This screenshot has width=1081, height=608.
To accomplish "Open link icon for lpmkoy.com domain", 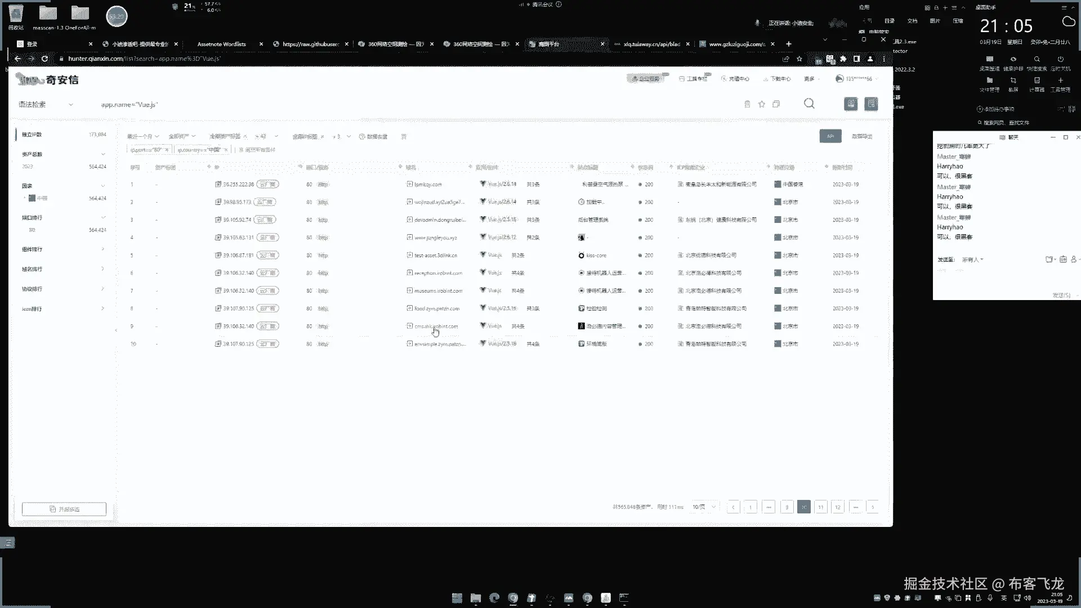I will (409, 184).
